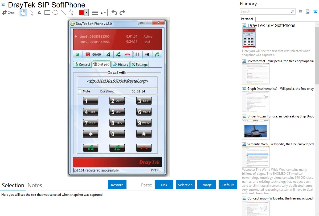The width and height of the screenshot is (319, 216).
Task: Click the Default paste button
Action: tap(228, 185)
